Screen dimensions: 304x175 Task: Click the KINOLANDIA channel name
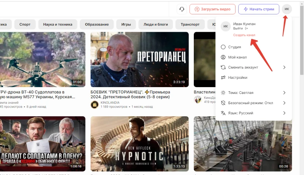pyautogui.click(x=110, y=103)
